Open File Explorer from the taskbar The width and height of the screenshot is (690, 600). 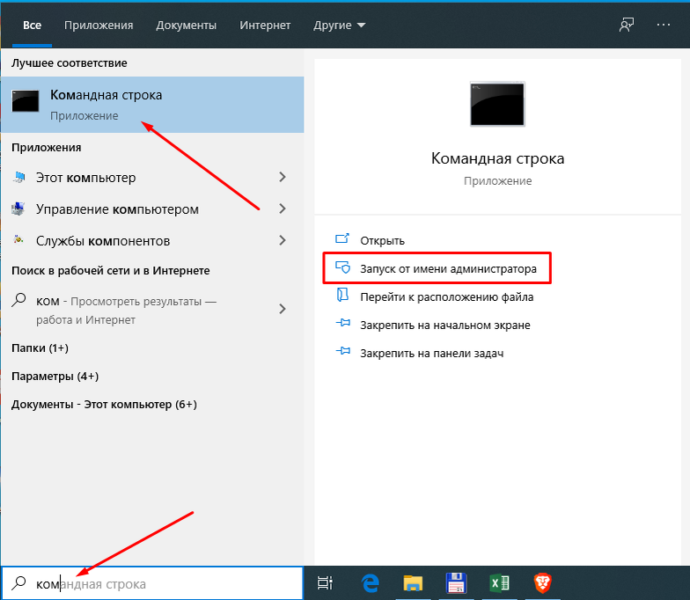[413, 582]
